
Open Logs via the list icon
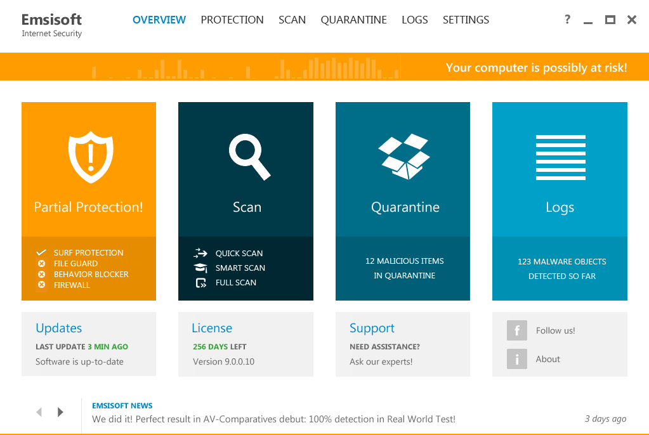pos(560,157)
